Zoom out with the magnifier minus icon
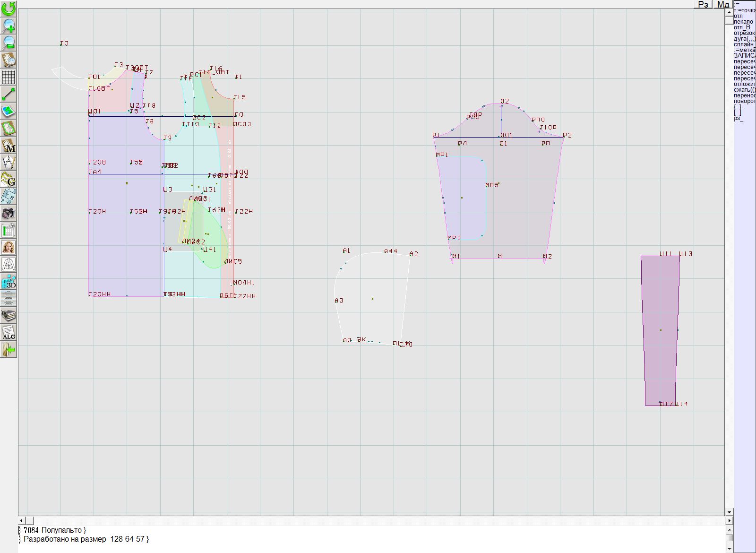The width and height of the screenshot is (756, 553). coord(9,43)
